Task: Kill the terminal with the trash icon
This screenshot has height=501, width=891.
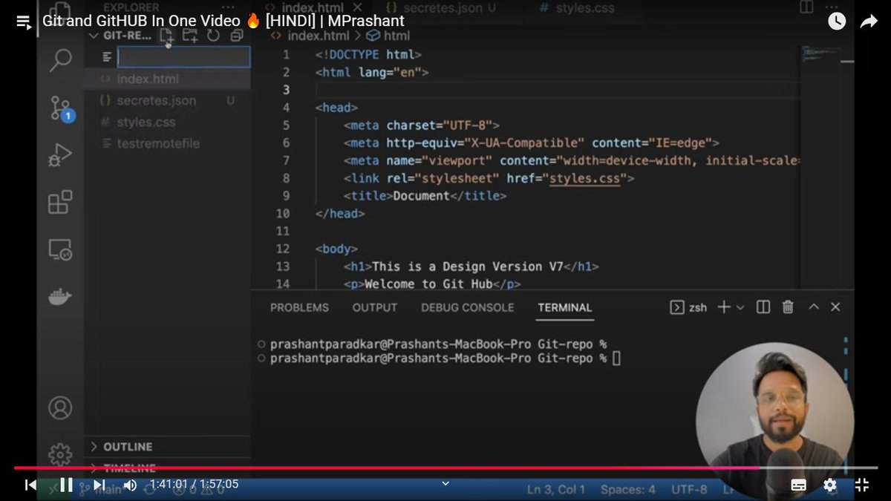Action: pyautogui.click(x=788, y=307)
